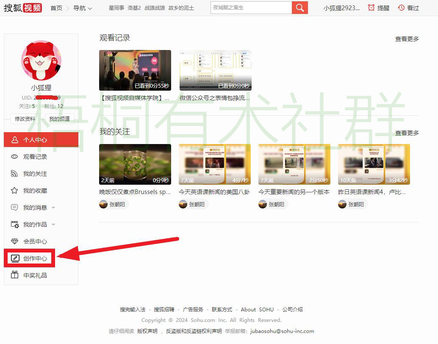Click the 我的频道 button
The width and height of the screenshot is (438, 344).
pos(59,119)
